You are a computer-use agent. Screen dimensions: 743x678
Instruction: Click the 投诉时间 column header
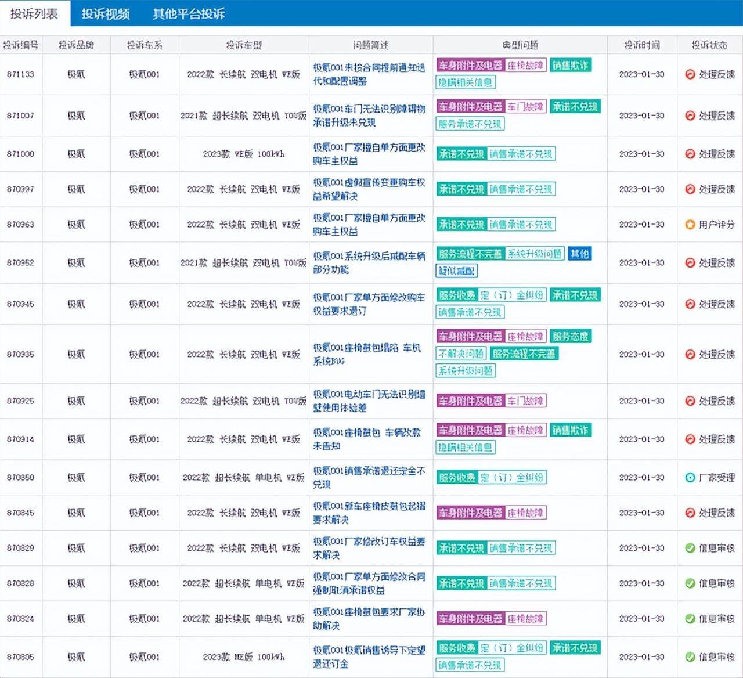click(x=642, y=45)
